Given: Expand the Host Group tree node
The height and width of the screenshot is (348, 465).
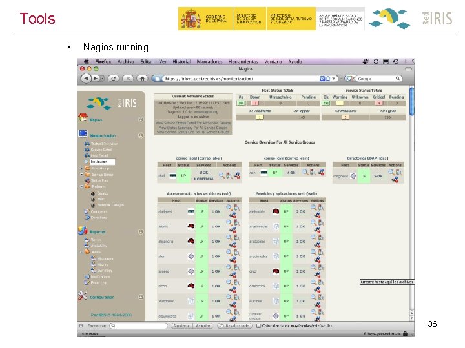Looking at the screenshot, I should point(81,168).
